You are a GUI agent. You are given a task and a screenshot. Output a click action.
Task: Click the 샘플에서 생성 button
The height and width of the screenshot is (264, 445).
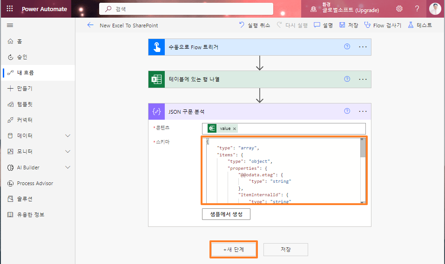tap(226, 214)
